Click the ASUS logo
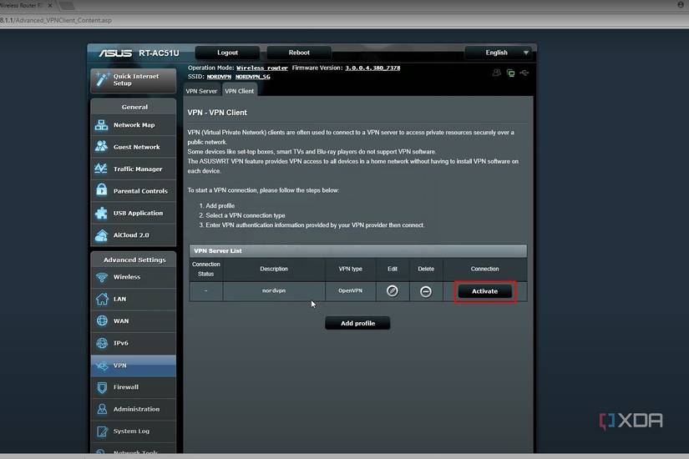 pyautogui.click(x=115, y=53)
